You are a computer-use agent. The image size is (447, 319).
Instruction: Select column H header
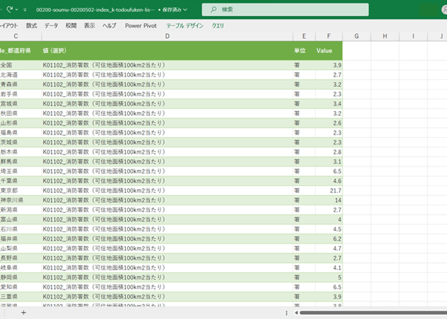click(385, 36)
